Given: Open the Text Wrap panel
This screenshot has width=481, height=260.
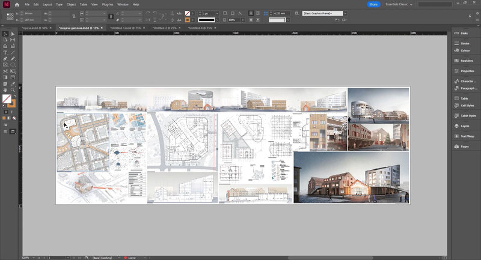Looking at the screenshot, I should 467,136.
